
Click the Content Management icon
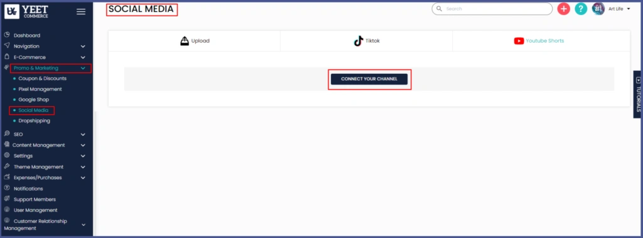(x=6, y=145)
